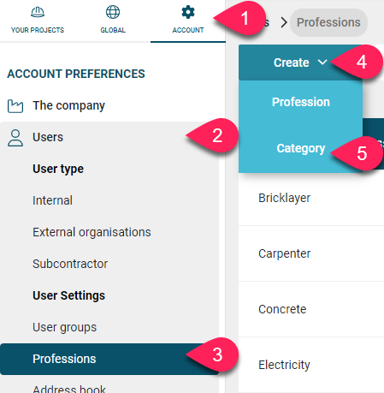Click the globe Global icon
This screenshot has width=384, height=393.
point(113,12)
